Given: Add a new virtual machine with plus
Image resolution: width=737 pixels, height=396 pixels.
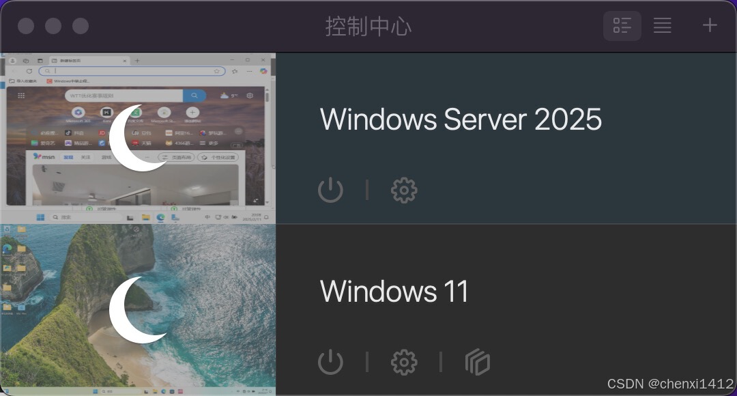Looking at the screenshot, I should 710,25.
